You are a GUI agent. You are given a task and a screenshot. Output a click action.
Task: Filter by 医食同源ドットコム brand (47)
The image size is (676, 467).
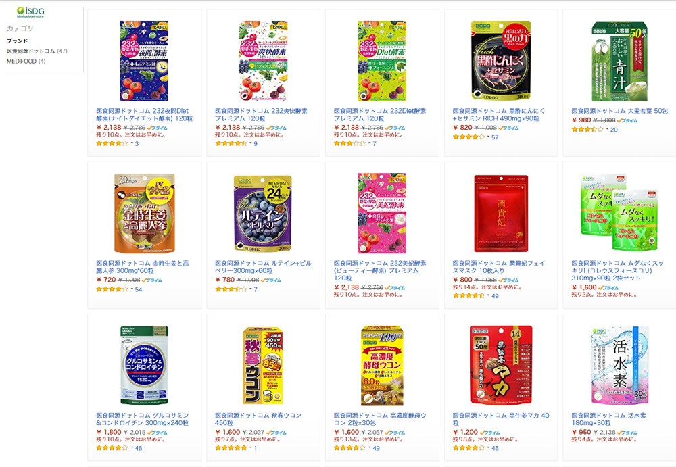[37, 51]
